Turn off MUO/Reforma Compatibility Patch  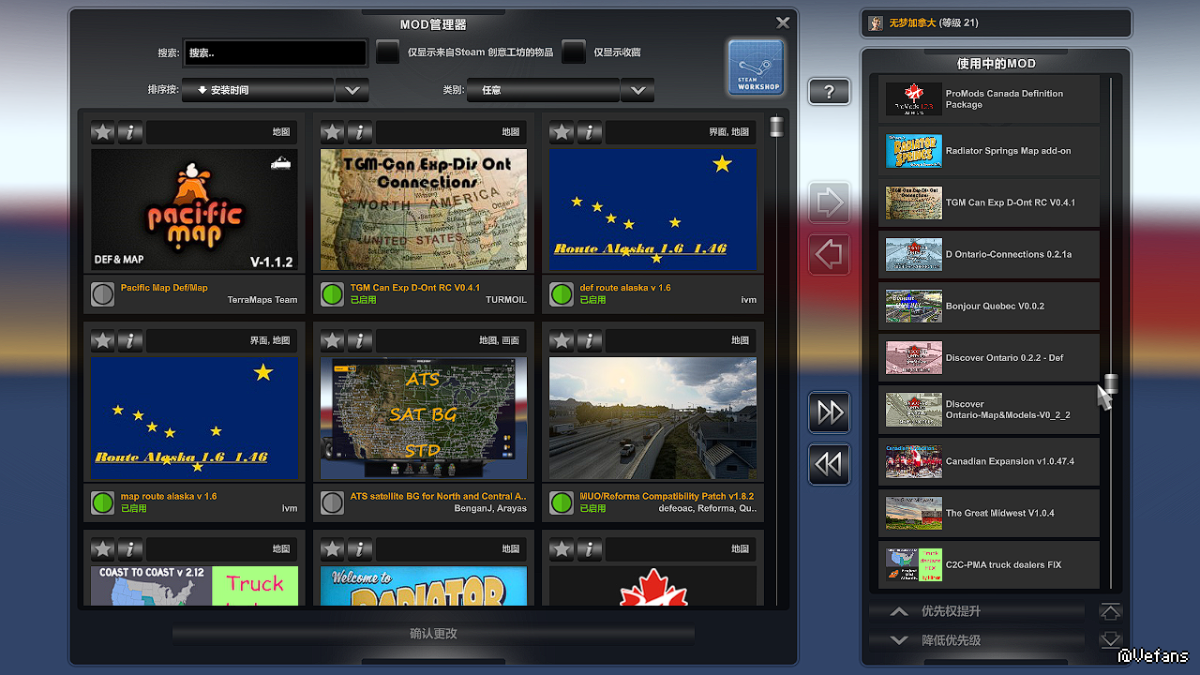(562, 502)
